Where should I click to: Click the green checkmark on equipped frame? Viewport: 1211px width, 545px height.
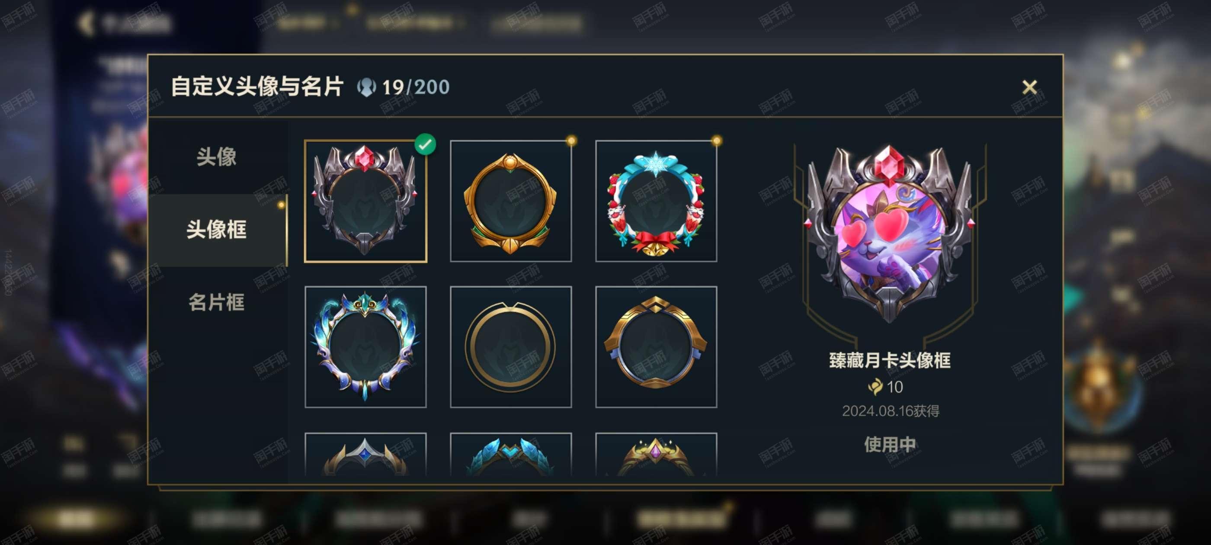(x=425, y=144)
